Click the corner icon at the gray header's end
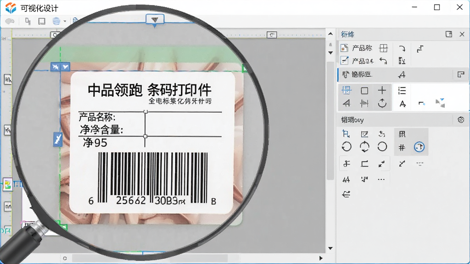This screenshot has height=264, width=470. click(x=461, y=75)
